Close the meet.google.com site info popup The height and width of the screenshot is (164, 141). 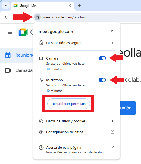coord(112,31)
